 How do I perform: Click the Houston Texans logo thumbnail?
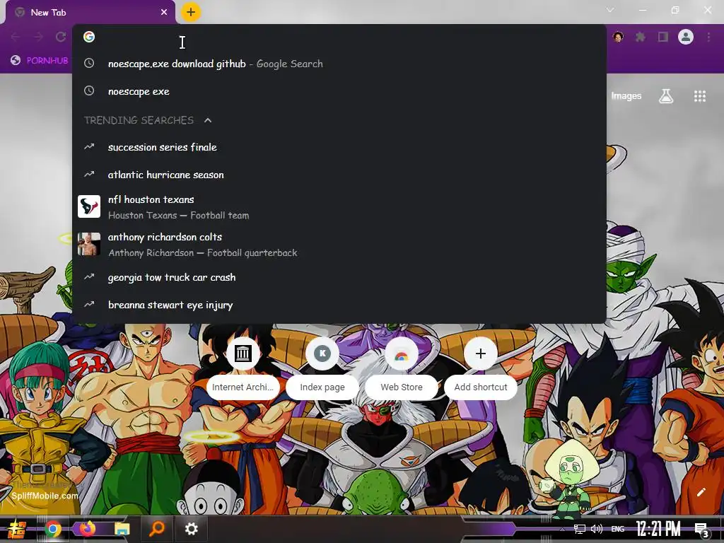[89, 206]
